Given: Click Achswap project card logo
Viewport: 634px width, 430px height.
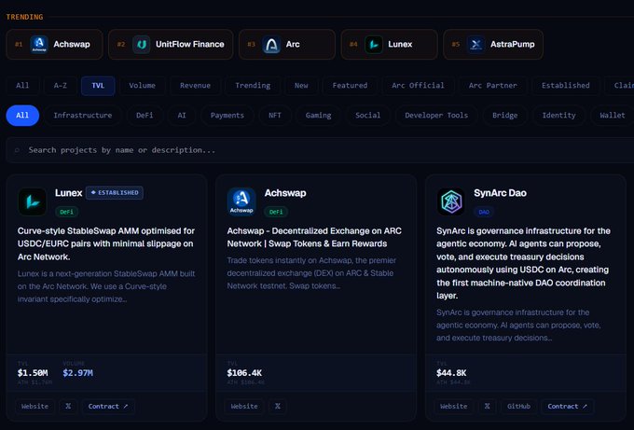Looking at the screenshot, I should (241, 201).
